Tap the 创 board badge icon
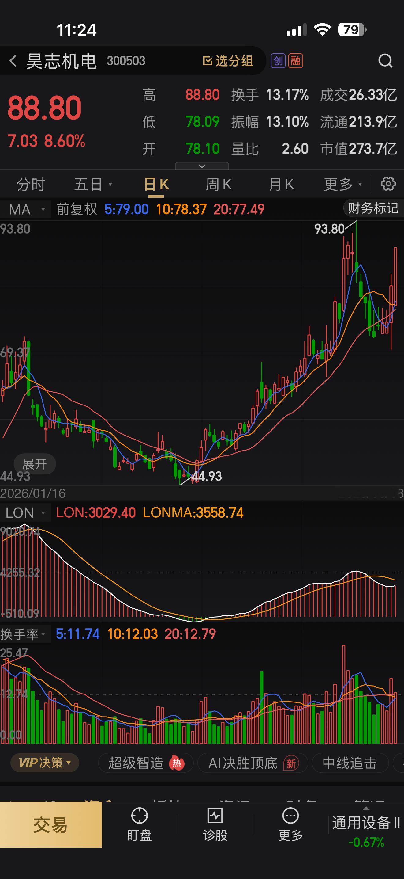Image resolution: width=404 pixels, height=879 pixels. [x=278, y=61]
